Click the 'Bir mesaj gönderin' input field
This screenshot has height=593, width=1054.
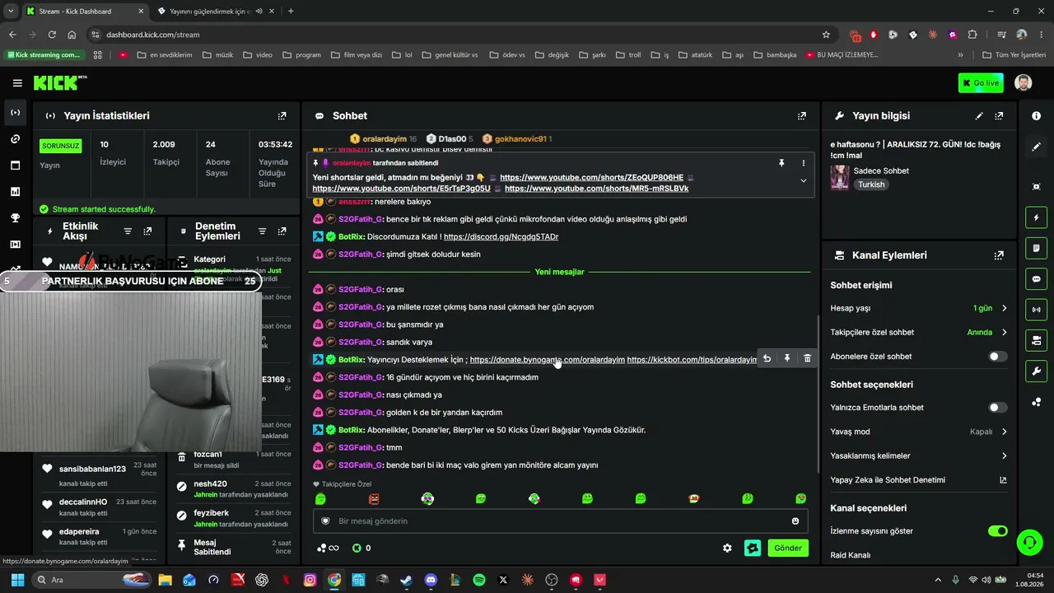(x=560, y=521)
